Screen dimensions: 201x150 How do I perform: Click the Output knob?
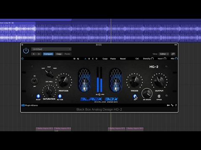coord(159,81)
